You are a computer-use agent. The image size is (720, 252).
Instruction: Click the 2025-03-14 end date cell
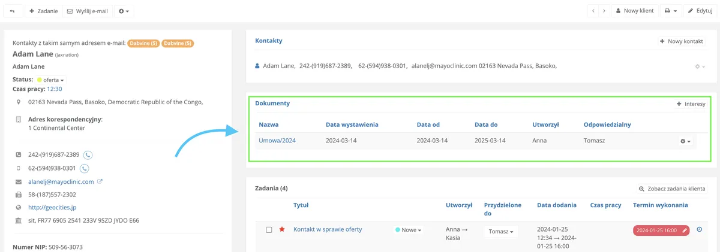490,141
